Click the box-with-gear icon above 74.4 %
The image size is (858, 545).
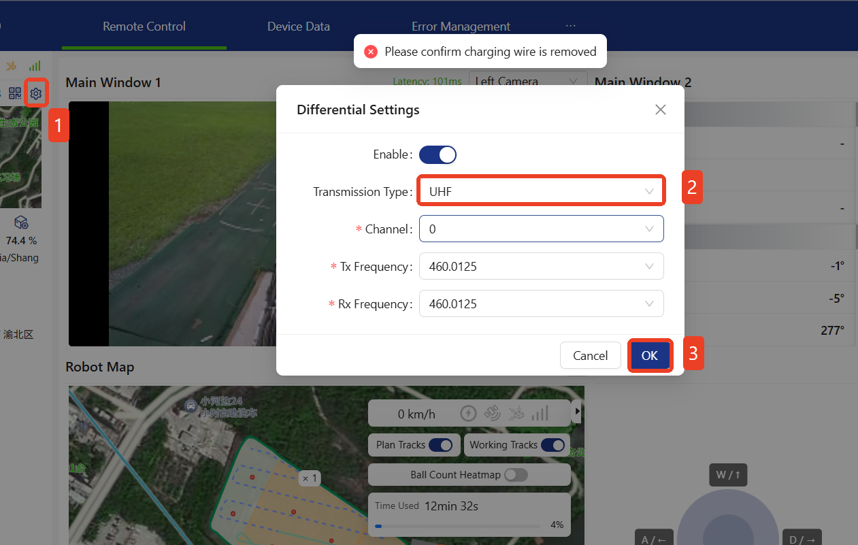tap(21, 222)
